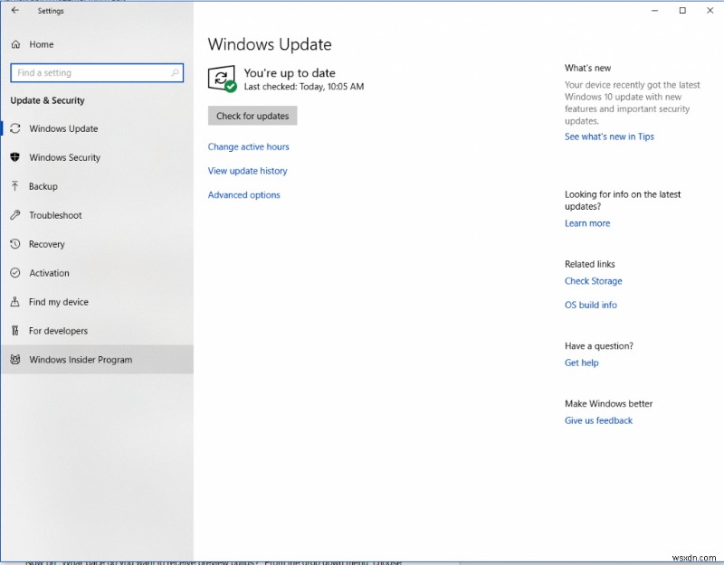
Task: Select the Windows Security shield icon
Action: (x=15, y=157)
